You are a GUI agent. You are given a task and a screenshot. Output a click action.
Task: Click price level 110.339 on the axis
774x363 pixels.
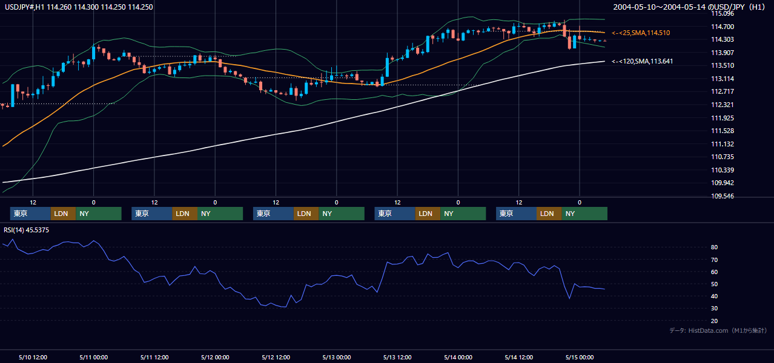pyautogui.click(x=722, y=170)
